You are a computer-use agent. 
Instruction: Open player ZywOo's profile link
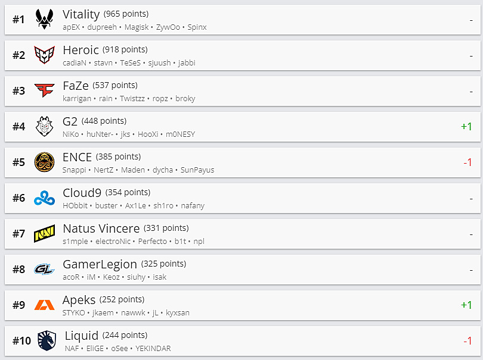pos(168,27)
